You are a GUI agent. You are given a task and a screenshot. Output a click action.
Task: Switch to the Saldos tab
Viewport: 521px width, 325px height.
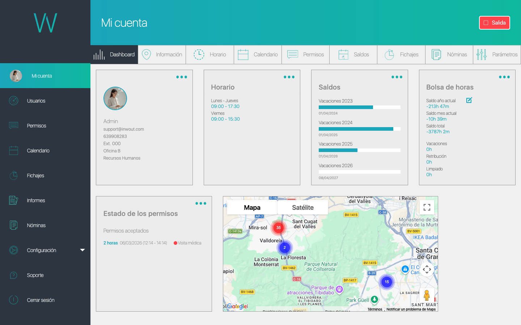(353, 55)
